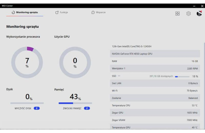
Task: Click the Pamięć label
Action: (x=59, y=90)
